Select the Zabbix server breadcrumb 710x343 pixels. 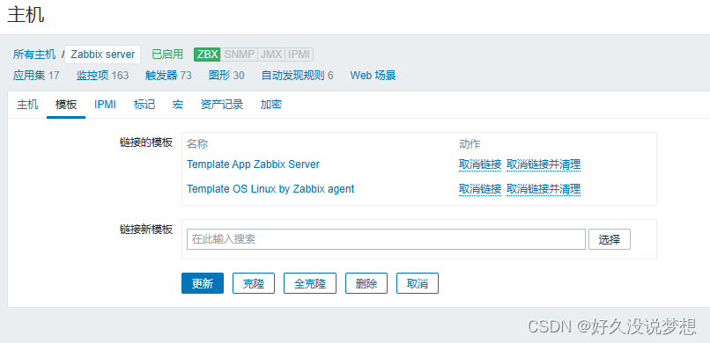(103, 55)
